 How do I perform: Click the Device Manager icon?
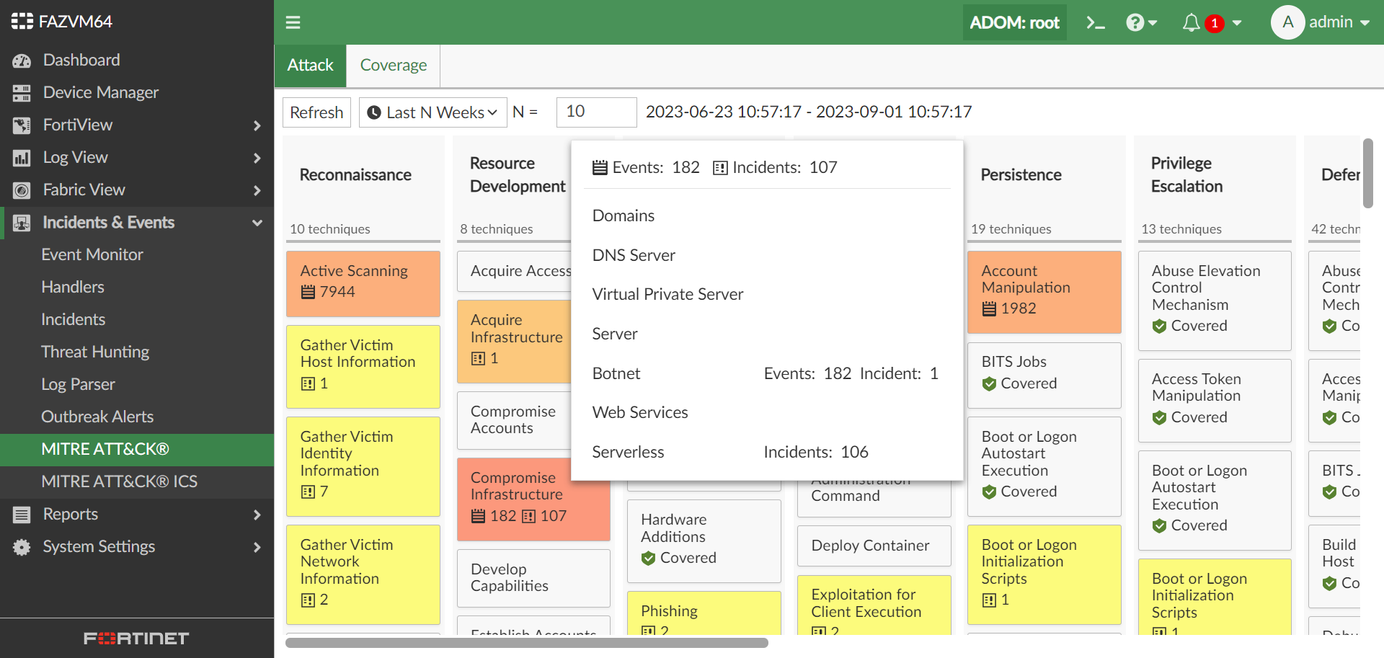coord(22,93)
